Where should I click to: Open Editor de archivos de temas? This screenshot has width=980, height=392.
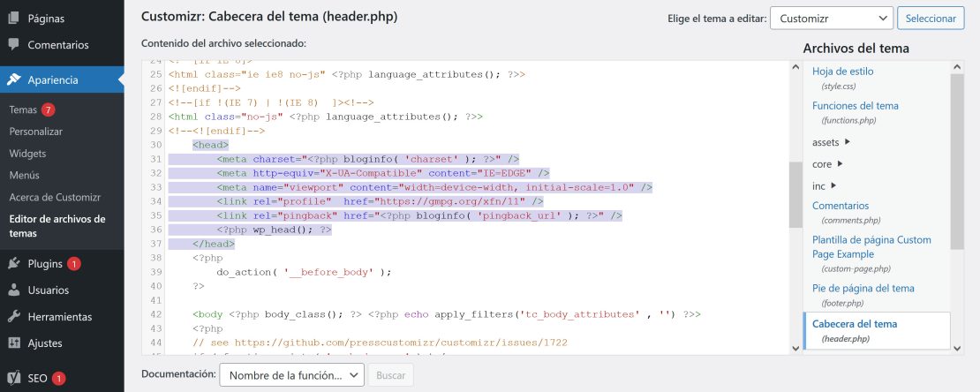pos(57,226)
